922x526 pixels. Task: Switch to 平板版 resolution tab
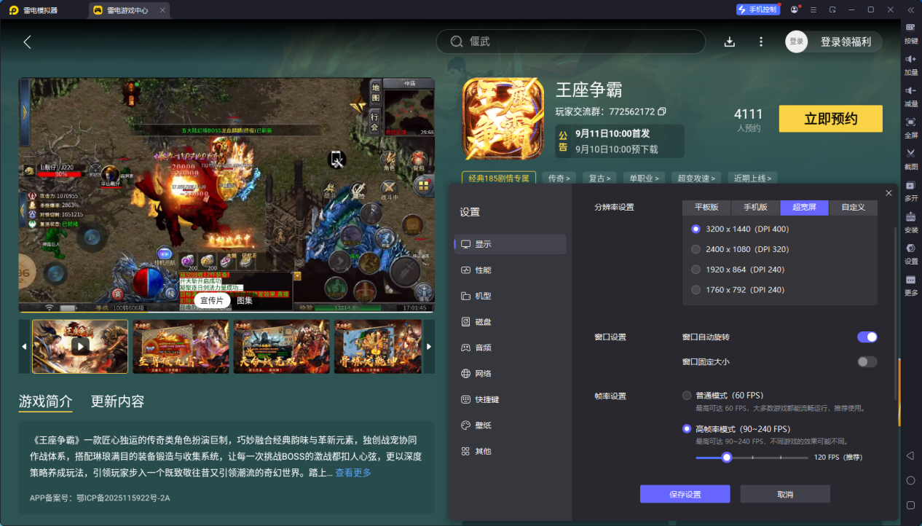tap(706, 207)
